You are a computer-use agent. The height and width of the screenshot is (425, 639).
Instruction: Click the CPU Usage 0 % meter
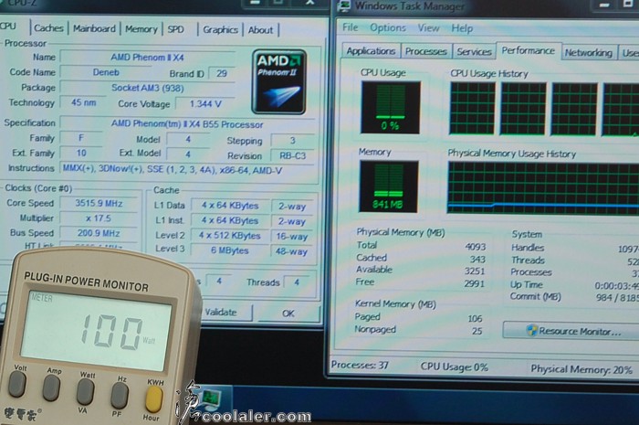tap(391, 108)
